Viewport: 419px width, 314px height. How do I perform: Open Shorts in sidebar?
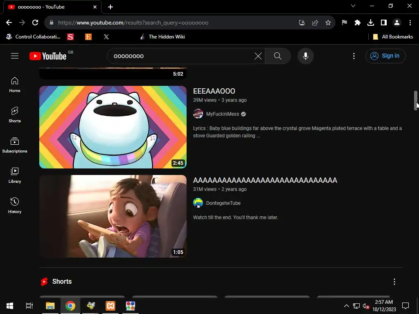pyautogui.click(x=15, y=115)
